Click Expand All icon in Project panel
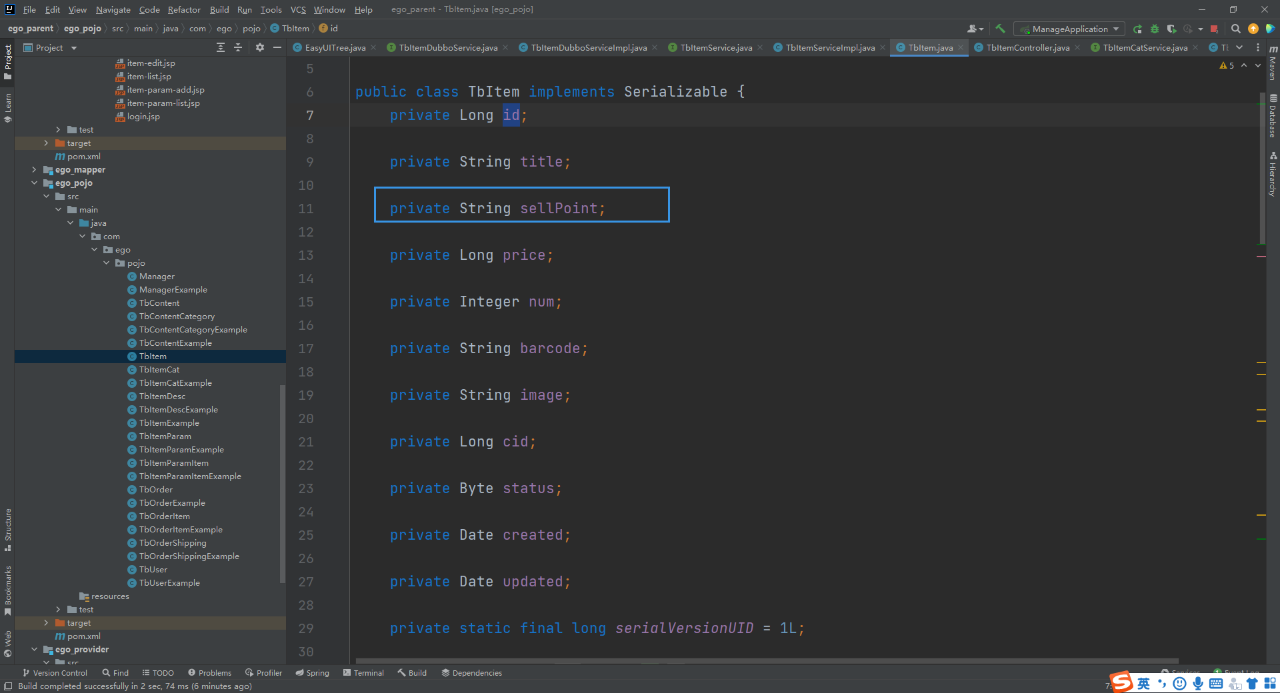1280x693 pixels. point(221,47)
